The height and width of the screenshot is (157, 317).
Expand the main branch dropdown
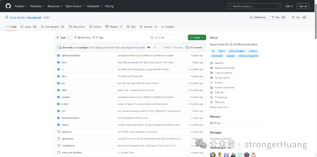point(63,37)
